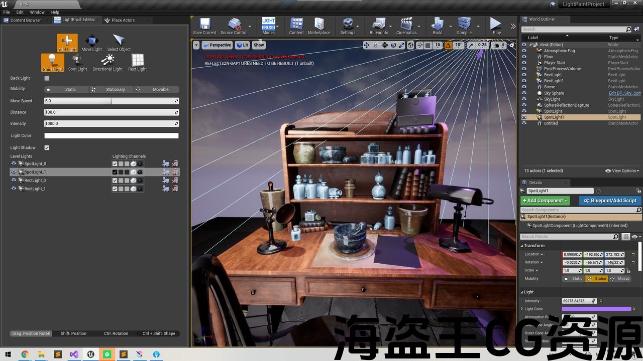The image size is (643, 361).
Task: Click the Blueprint/Add Script button
Action: pyautogui.click(x=610, y=201)
